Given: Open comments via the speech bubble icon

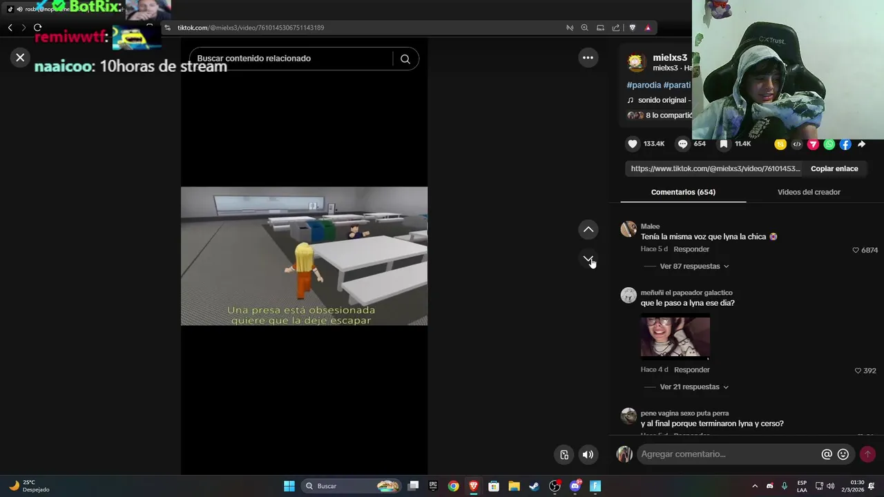Looking at the screenshot, I should pos(683,144).
